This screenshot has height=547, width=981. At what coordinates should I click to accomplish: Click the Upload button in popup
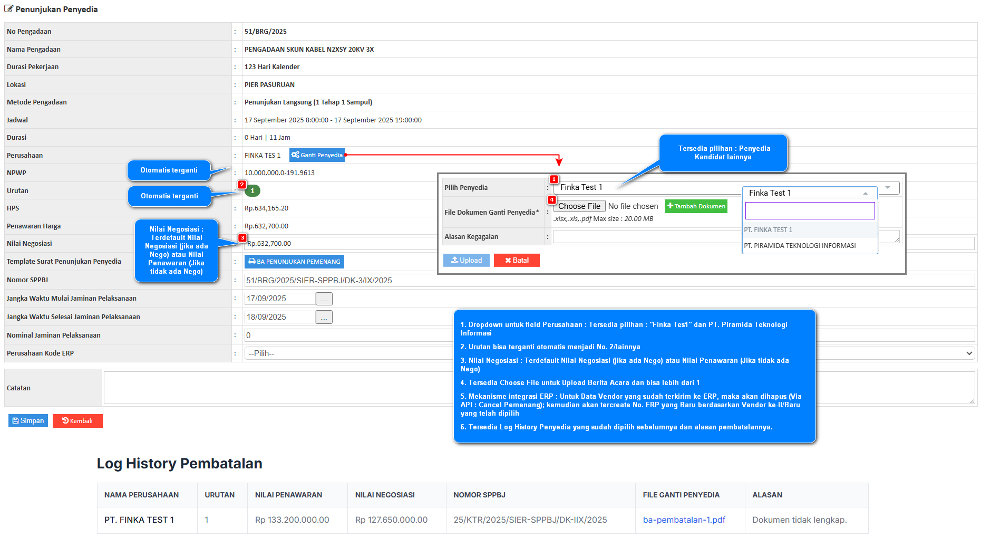467,261
